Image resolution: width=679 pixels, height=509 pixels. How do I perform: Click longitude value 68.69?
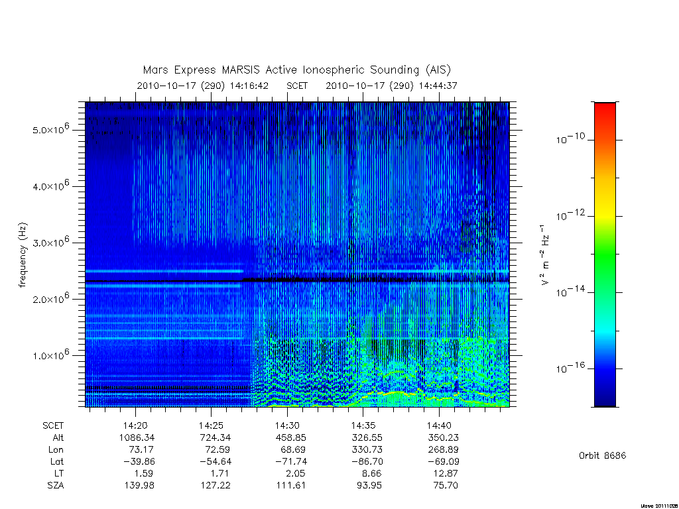pyautogui.click(x=293, y=450)
